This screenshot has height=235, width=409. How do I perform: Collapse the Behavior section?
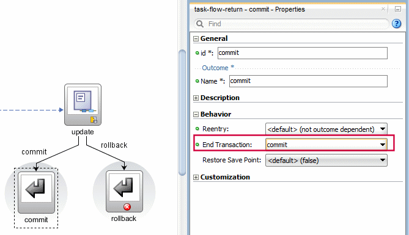click(196, 114)
